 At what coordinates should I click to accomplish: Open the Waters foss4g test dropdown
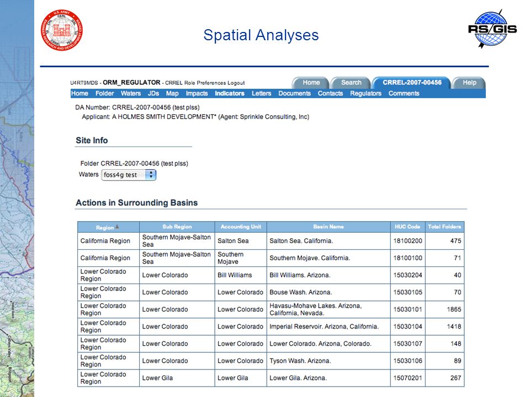(129, 175)
